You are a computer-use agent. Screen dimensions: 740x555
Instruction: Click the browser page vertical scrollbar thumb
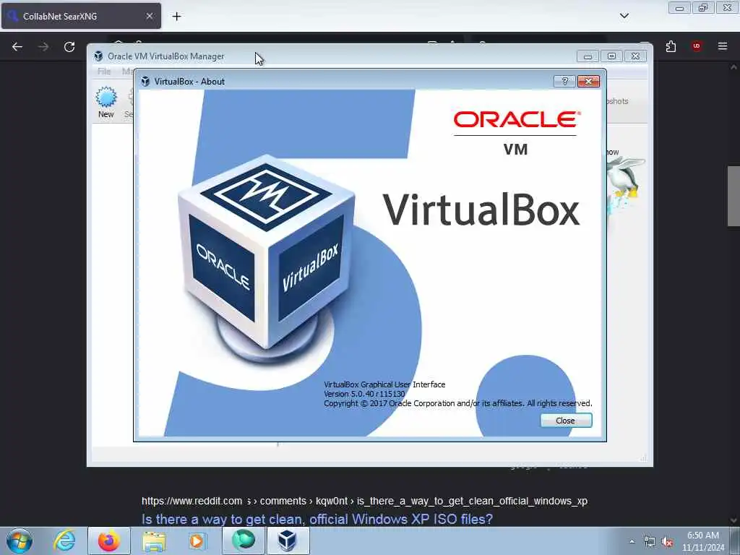coord(733,196)
